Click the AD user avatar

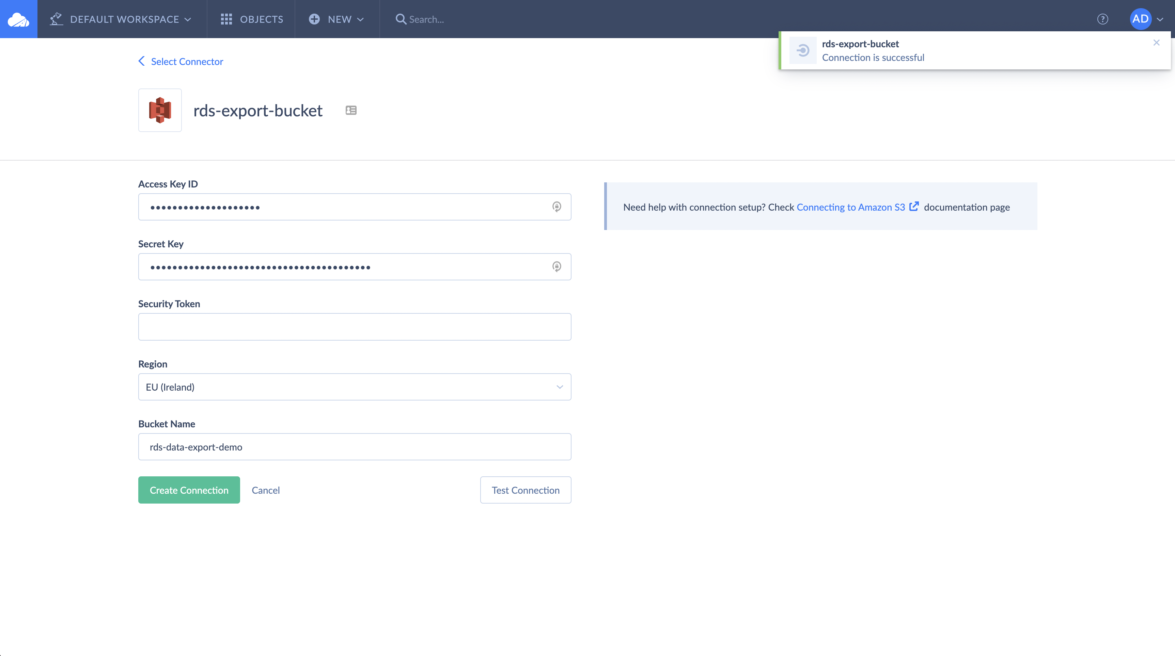click(1140, 19)
